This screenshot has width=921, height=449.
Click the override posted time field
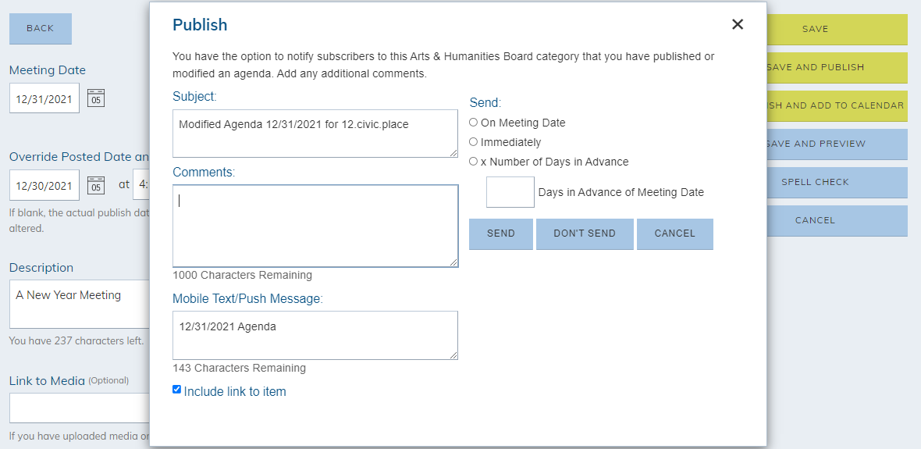tap(141, 185)
